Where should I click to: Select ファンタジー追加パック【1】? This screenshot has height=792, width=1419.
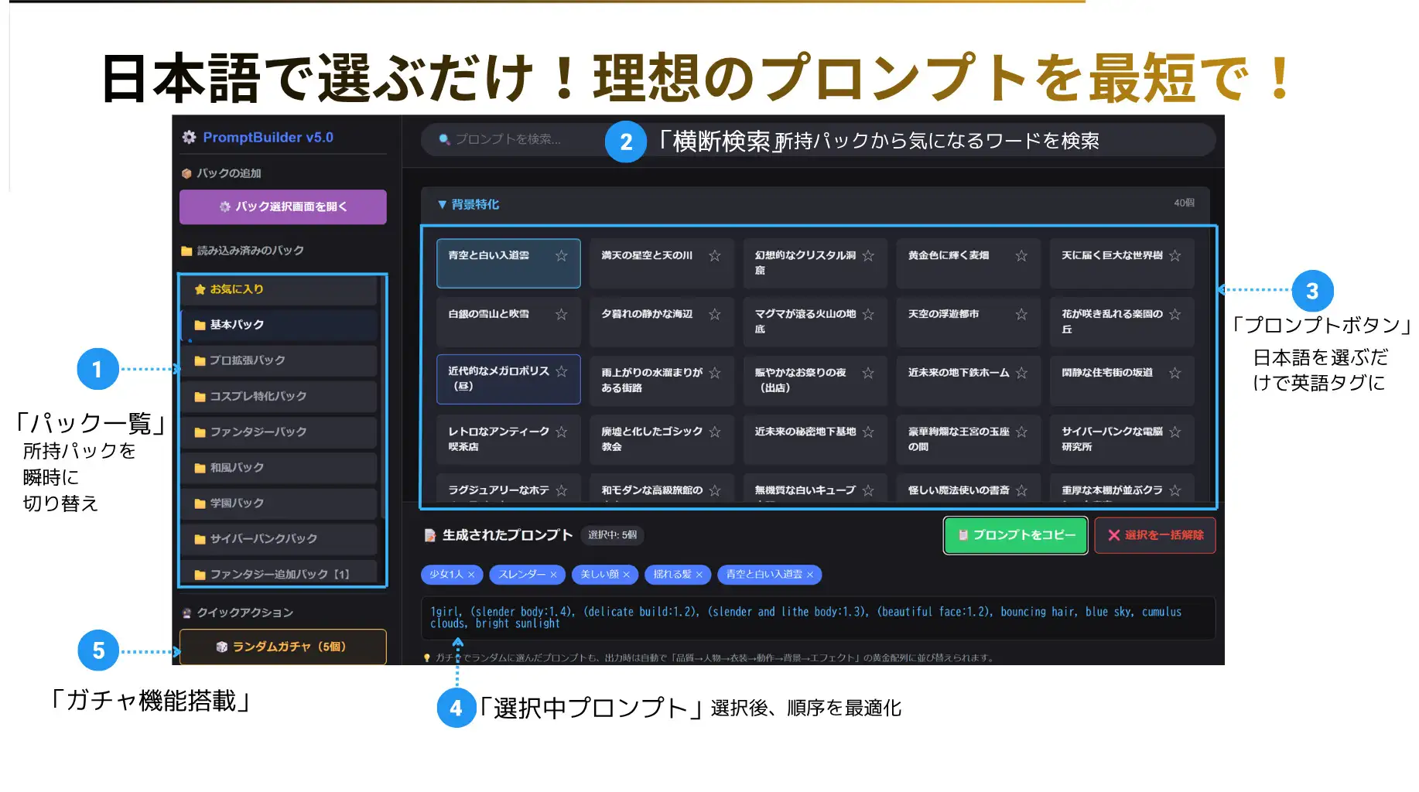(279, 573)
